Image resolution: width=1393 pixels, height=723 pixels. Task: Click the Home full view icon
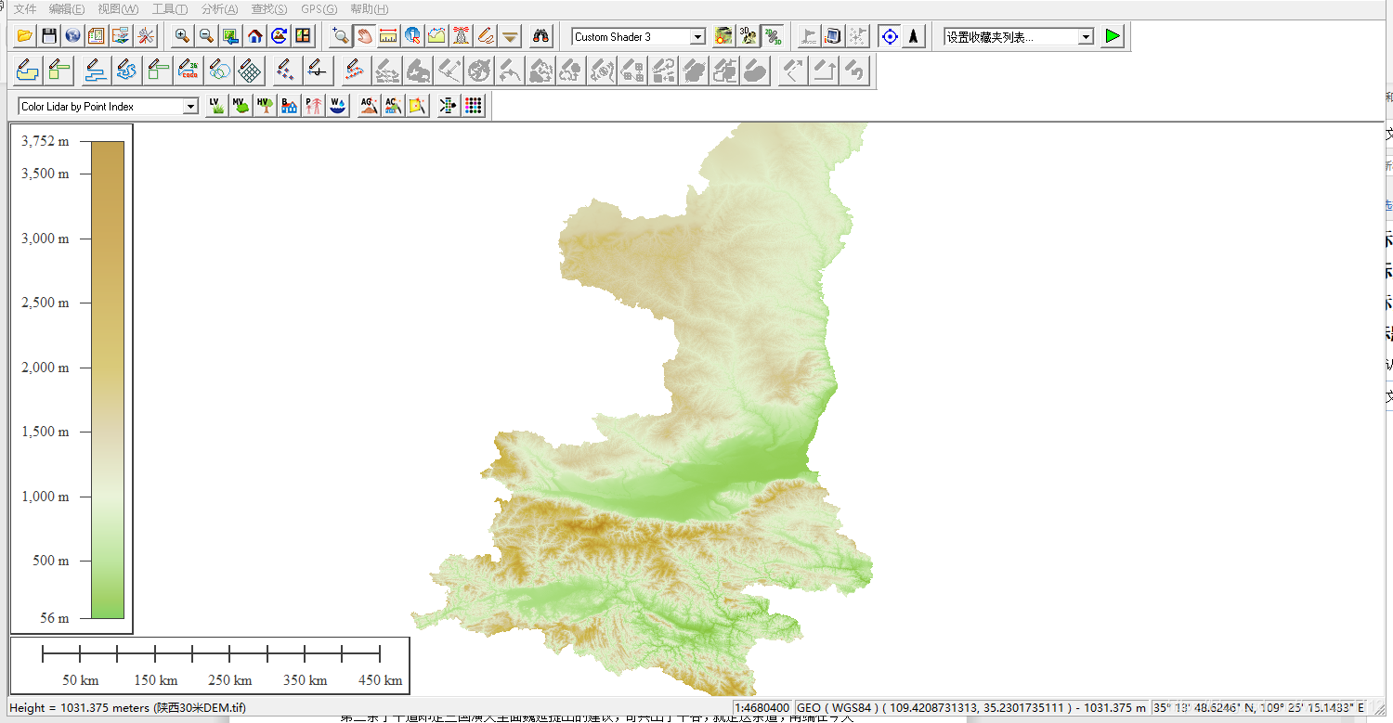254,36
